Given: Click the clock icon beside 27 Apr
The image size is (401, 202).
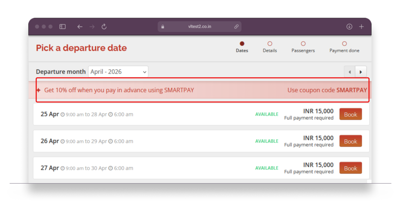Looking at the screenshot, I should coord(63,168).
